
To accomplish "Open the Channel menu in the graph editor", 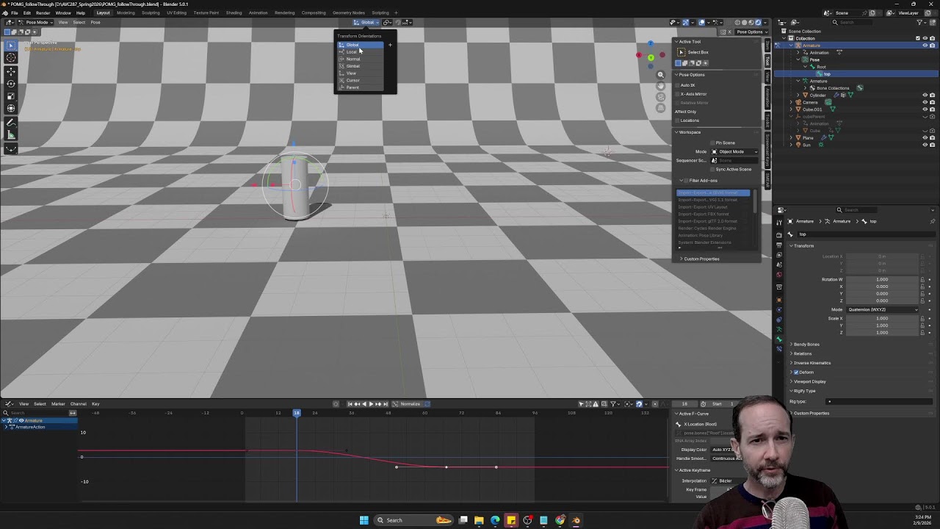I will [78, 403].
